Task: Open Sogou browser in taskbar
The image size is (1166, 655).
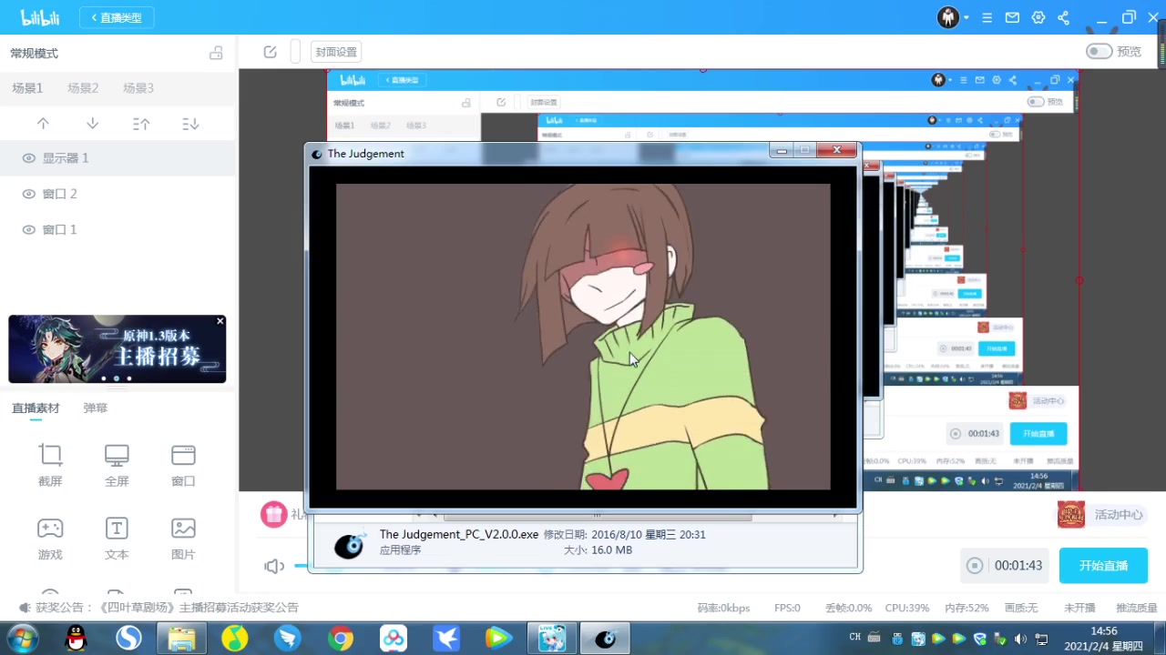Action: pyautogui.click(x=128, y=639)
